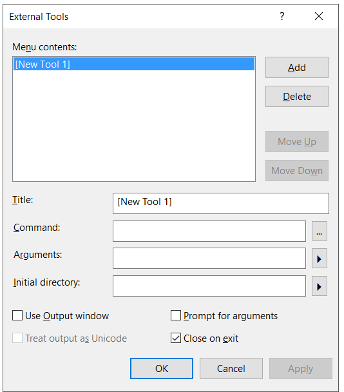The image size is (344, 392).
Task: Focus the Initial directory field
Action: point(209,286)
